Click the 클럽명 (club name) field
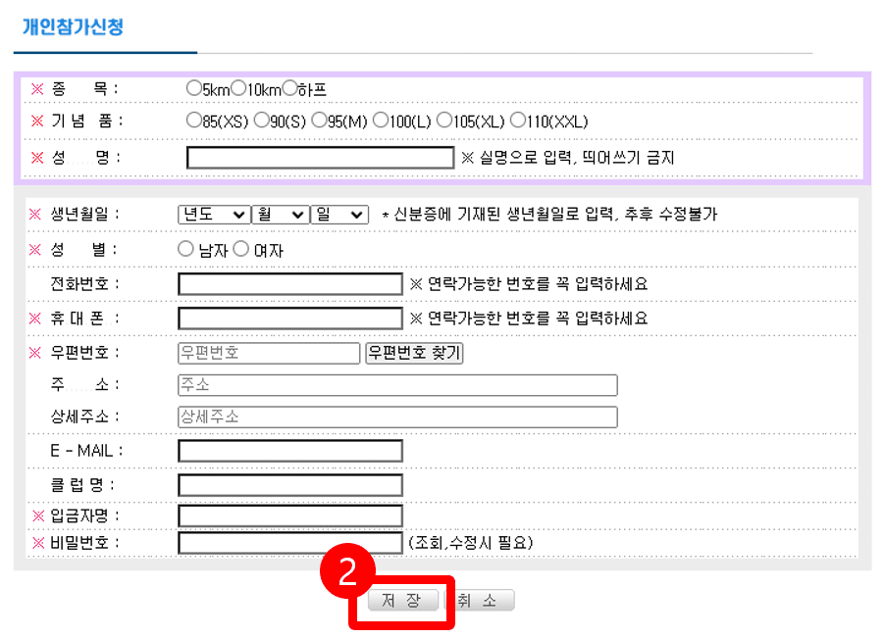The height and width of the screenshot is (638, 884). point(288,483)
